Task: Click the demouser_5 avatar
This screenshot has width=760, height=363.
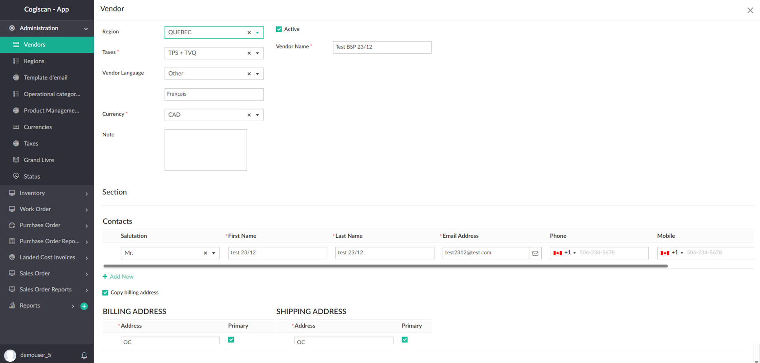Action: tap(10, 355)
